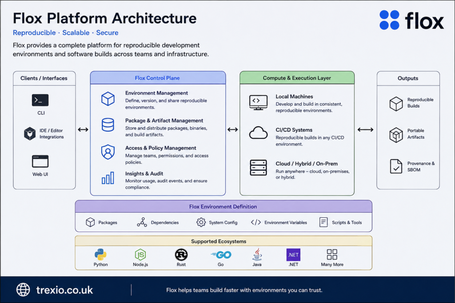Click the 'IDE / Editor Integrations' label
The image size is (455, 303).
(52, 134)
